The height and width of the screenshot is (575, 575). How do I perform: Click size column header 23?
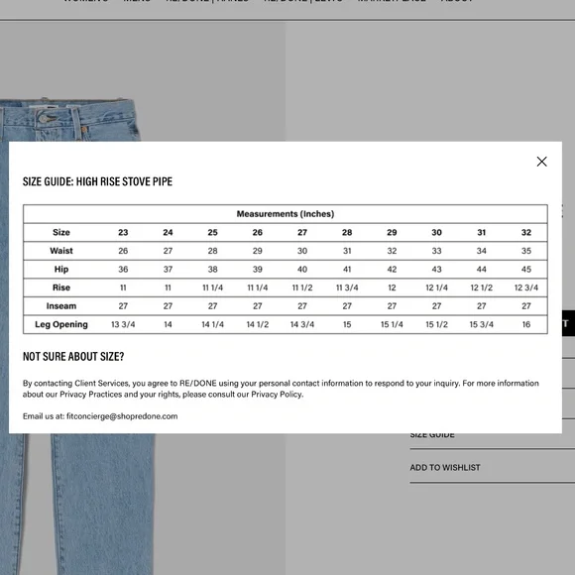coord(123,232)
